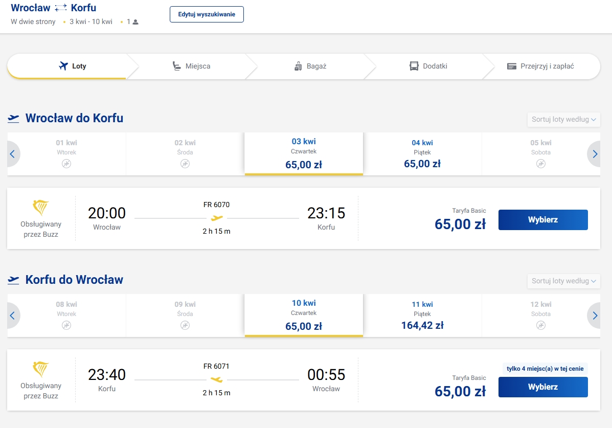Click the Ryanair harp logo on flight FR 6071
Viewport: 612px width, 428px height.
(40, 369)
